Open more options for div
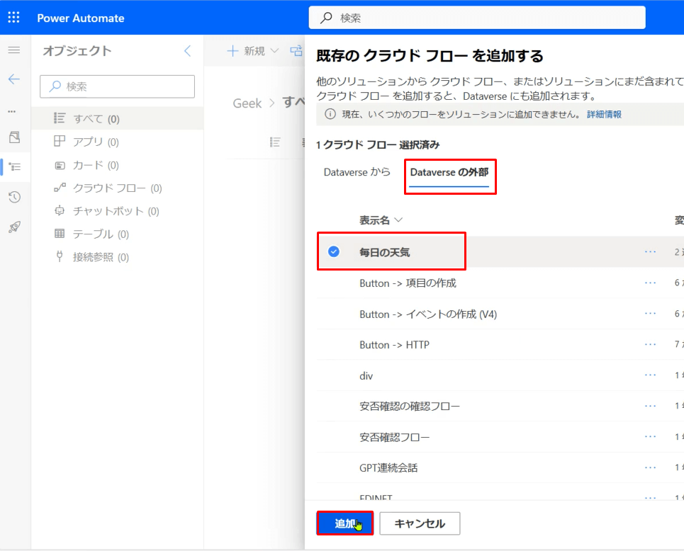This screenshot has width=684, height=551. (x=651, y=375)
